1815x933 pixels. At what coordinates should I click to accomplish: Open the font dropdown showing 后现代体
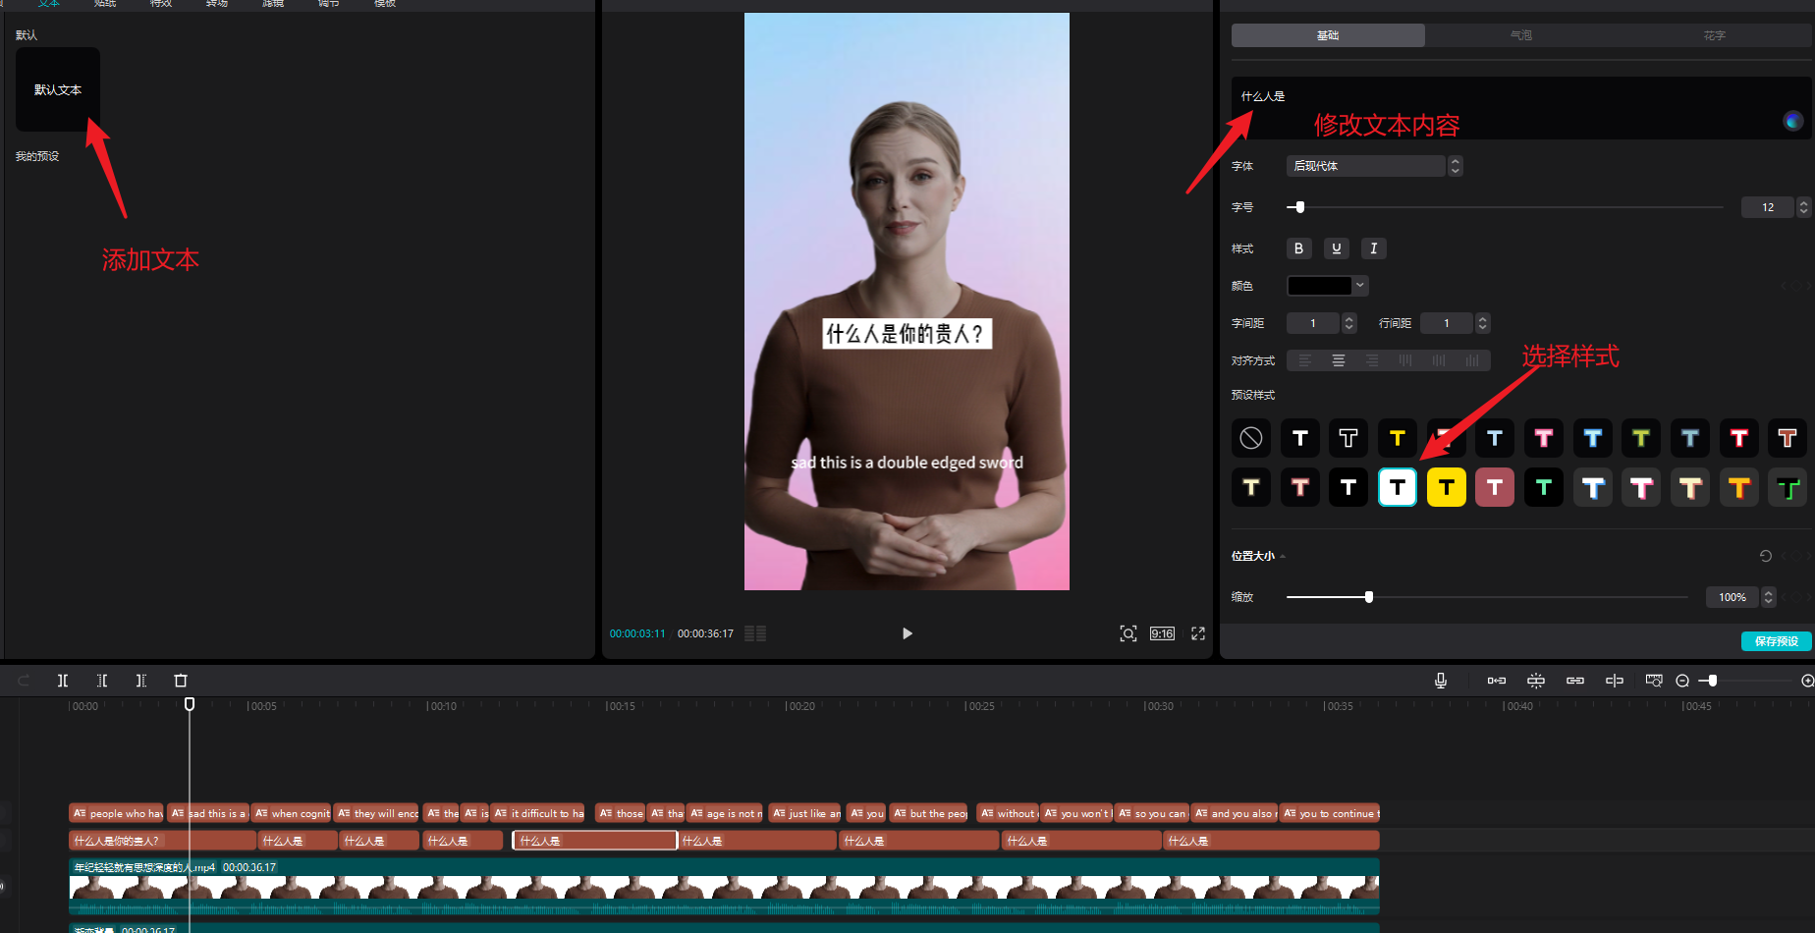[1365, 166]
